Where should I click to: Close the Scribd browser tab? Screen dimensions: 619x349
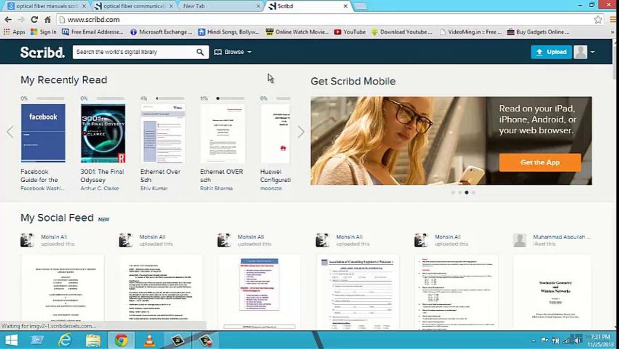pos(345,6)
